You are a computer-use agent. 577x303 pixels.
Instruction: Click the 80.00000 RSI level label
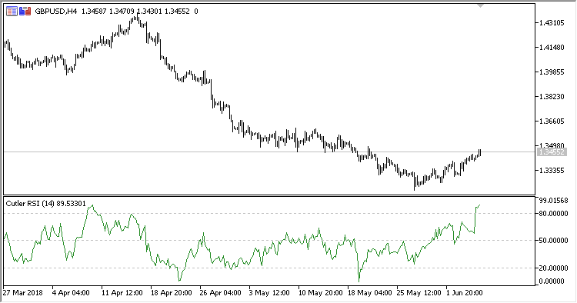[x=553, y=213]
